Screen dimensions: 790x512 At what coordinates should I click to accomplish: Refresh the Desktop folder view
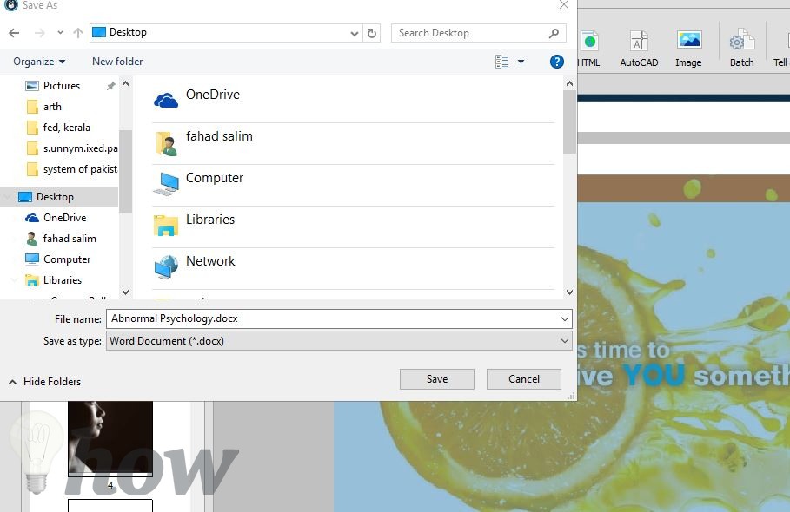(372, 33)
